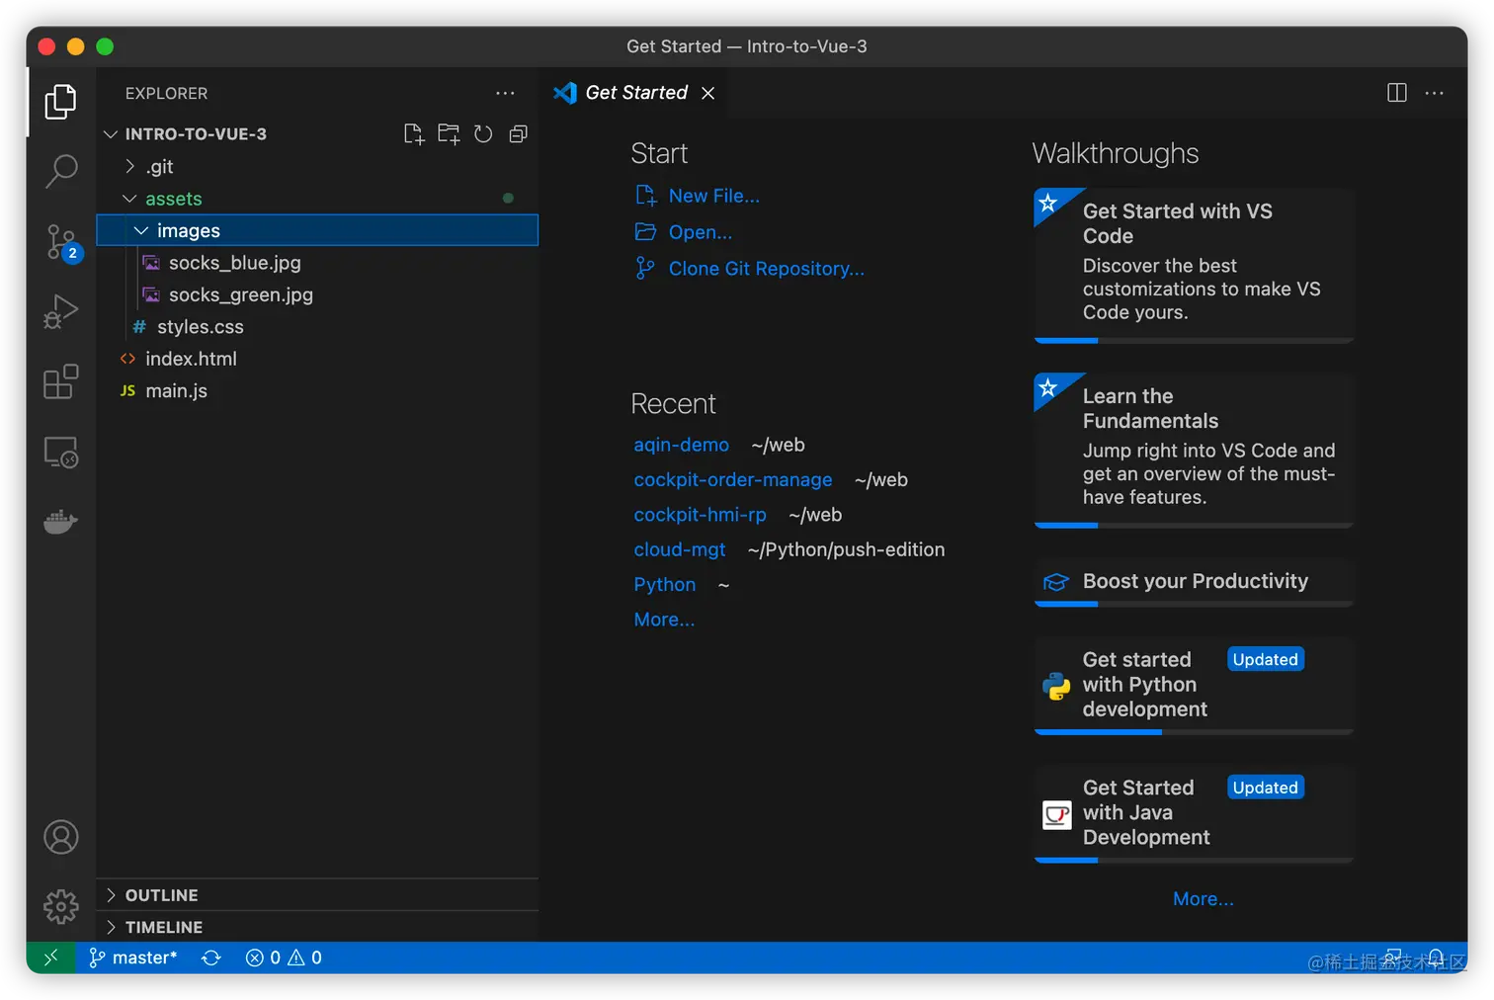The height and width of the screenshot is (1000, 1494).
Task: Open the Manage gear icon
Action: [x=60, y=906]
